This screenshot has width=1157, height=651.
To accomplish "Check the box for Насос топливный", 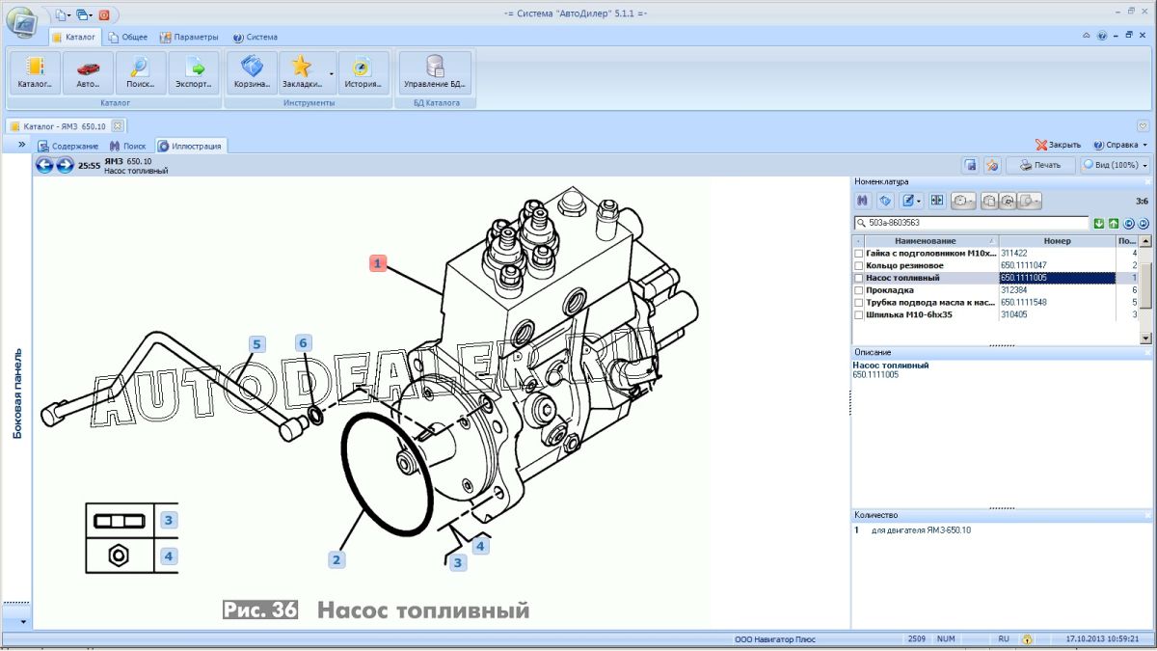I will point(859,279).
